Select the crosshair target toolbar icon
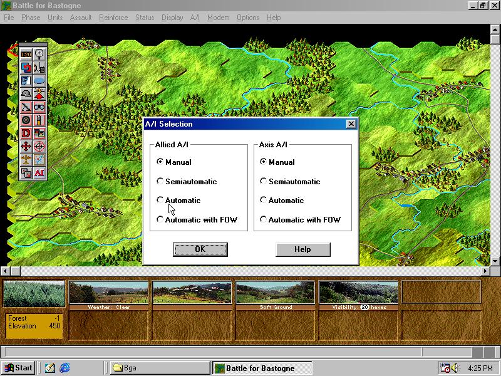The image size is (501, 376). pyautogui.click(x=39, y=147)
